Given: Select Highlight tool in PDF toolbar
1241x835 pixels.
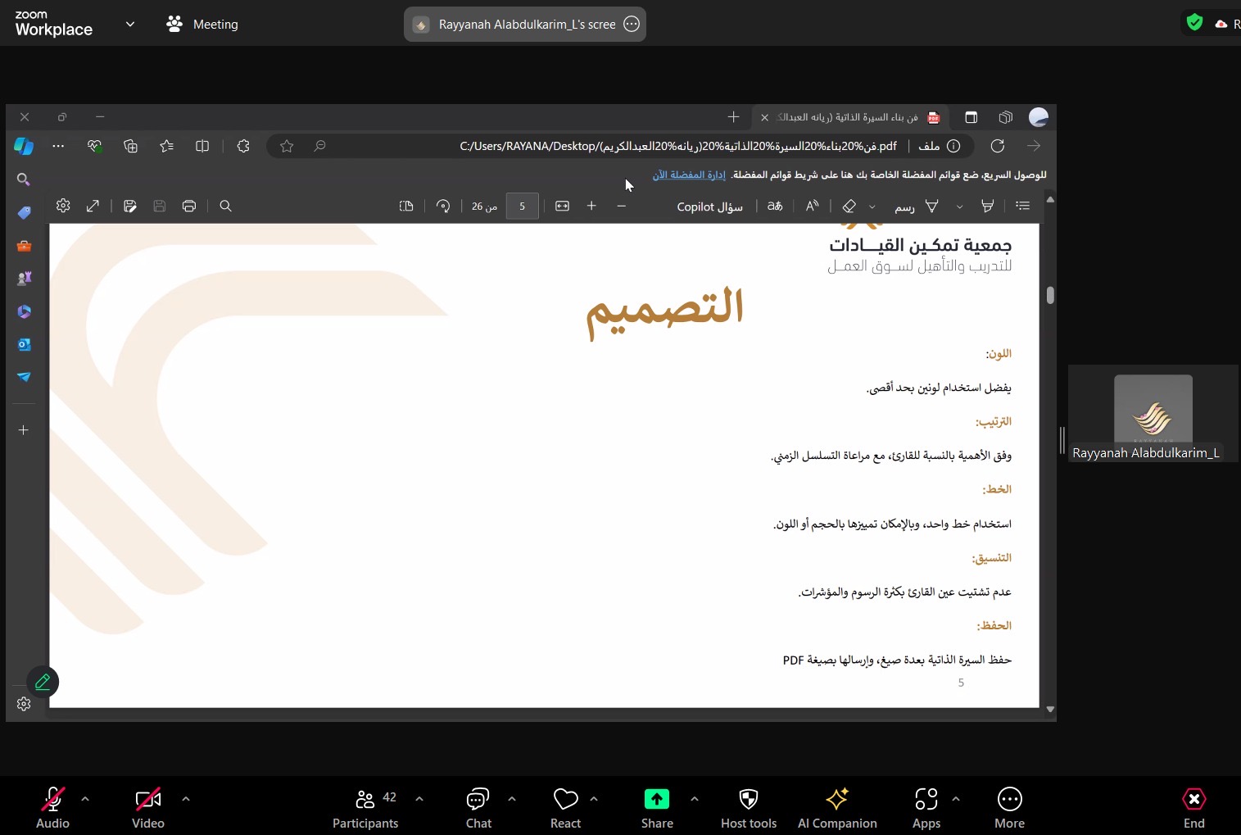Looking at the screenshot, I should click(988, 206).
